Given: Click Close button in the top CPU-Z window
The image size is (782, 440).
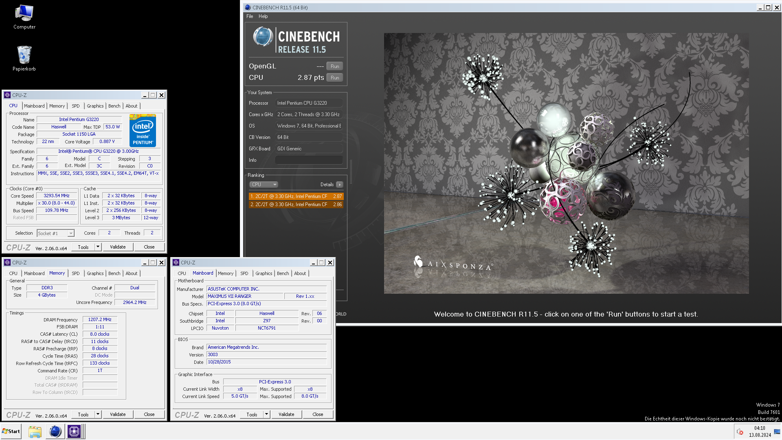Looking at the screenshot, I should point(149,247).
